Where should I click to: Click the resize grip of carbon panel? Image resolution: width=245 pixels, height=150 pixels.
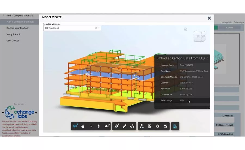pyautogui.click(x=209, y=107)
